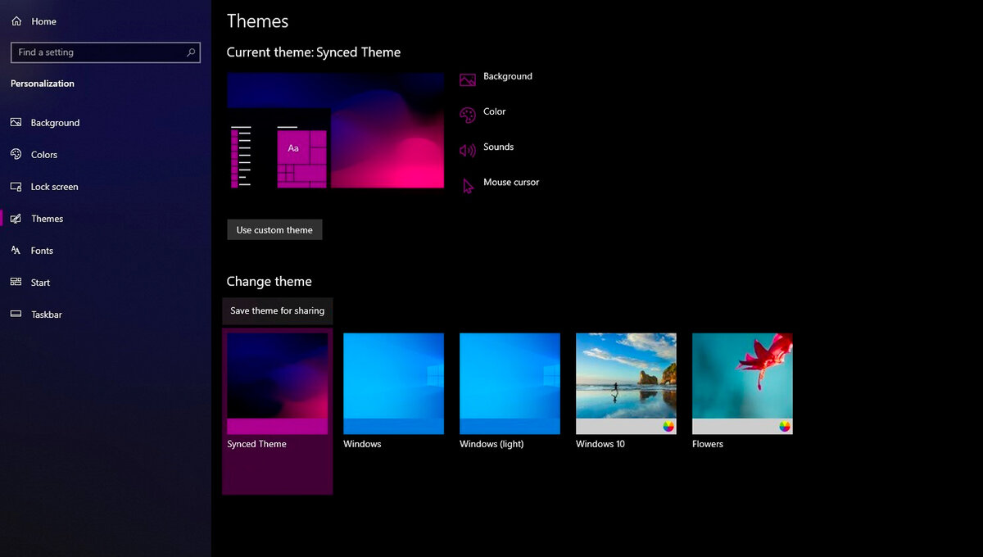This screenshot has width=983, height=557.
Task: Open the Mouse cursor link
Action: click(x=511, y=182)
